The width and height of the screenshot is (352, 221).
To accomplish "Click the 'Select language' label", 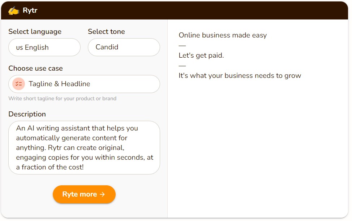I will tap(35, 32).
